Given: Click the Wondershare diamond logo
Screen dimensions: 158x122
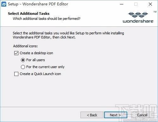Looking at the screenshot, I should [138, 15].
